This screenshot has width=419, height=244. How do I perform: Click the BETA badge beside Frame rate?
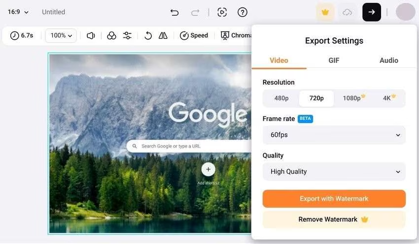point(305,119)
